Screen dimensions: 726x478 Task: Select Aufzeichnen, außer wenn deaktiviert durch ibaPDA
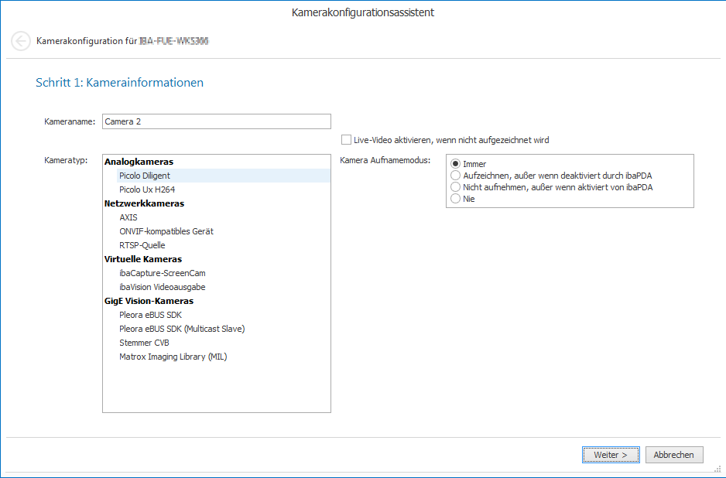456,176
